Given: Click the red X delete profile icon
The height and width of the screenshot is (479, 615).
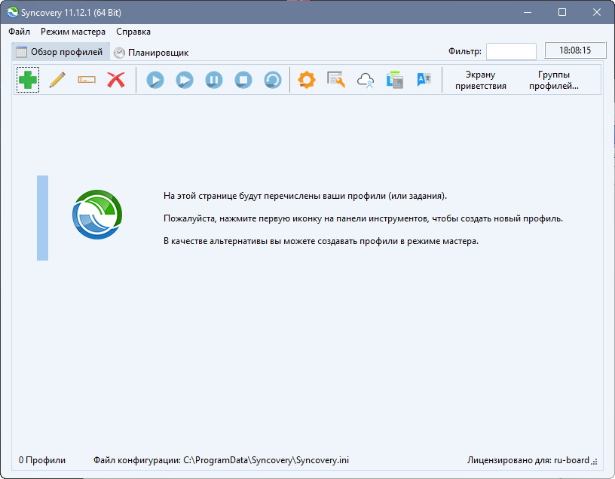Looking at the screenshot, I should click(115, 80).
